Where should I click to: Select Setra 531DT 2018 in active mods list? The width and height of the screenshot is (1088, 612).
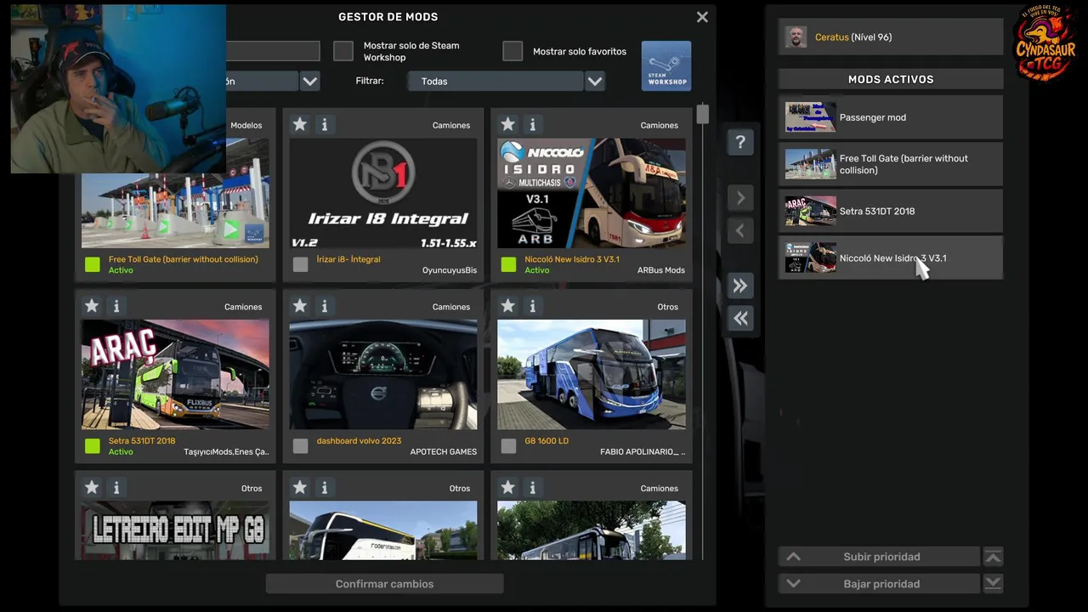(x=891, y=211)
